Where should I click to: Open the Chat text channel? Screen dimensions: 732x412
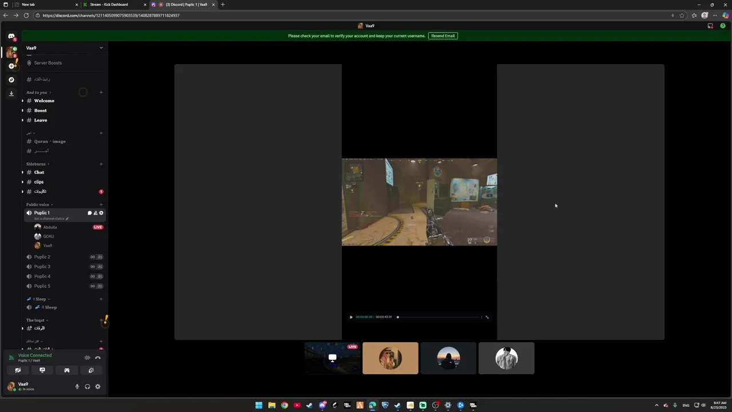pyautogui.click(x=65, y=172)
